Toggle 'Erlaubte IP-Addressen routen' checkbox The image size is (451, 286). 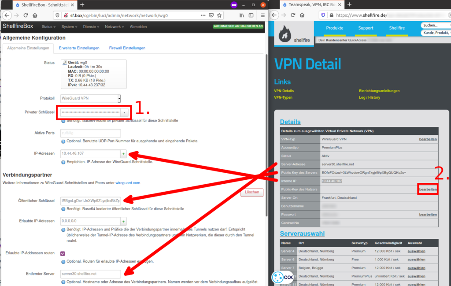63,253
